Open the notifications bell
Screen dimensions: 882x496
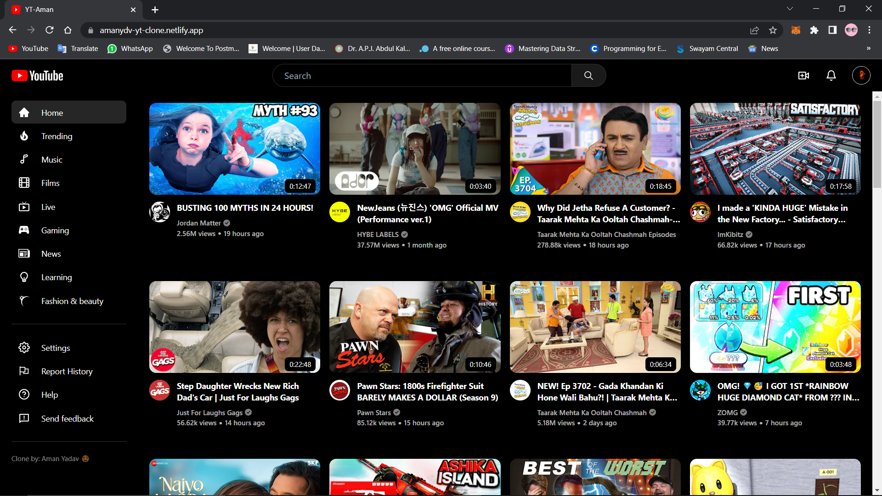pyautogui.click(x=831, y=76)
